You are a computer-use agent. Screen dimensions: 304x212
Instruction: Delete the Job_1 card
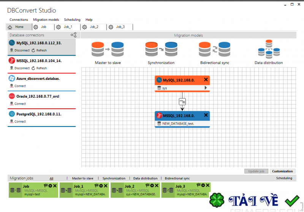click(106, 185)
